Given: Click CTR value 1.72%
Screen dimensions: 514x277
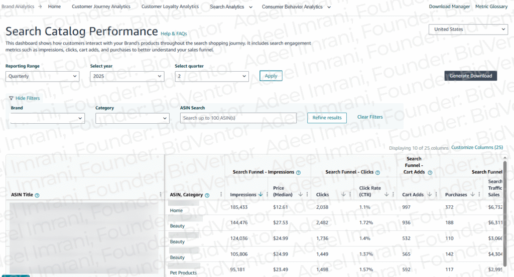Looking at the screenshot, I should [366, 223].
